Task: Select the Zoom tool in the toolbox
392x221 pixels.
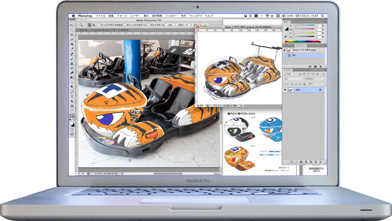Action: pyautogui.click(x=72, y=116)
